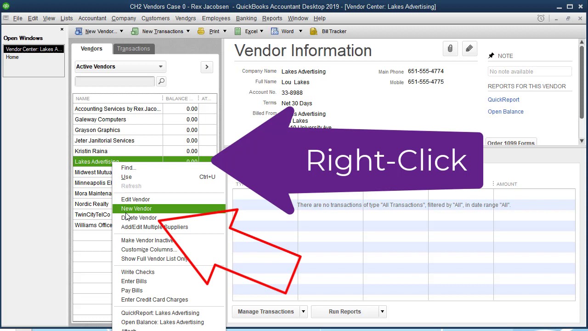Open the Vendors menu
Screen dimensions: 588x331
(186, 18)
